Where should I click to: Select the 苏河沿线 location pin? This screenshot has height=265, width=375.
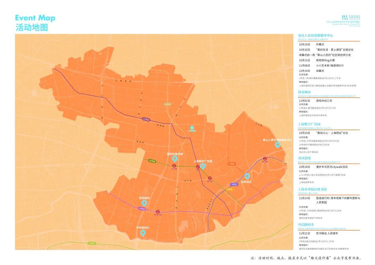point(247,176)
